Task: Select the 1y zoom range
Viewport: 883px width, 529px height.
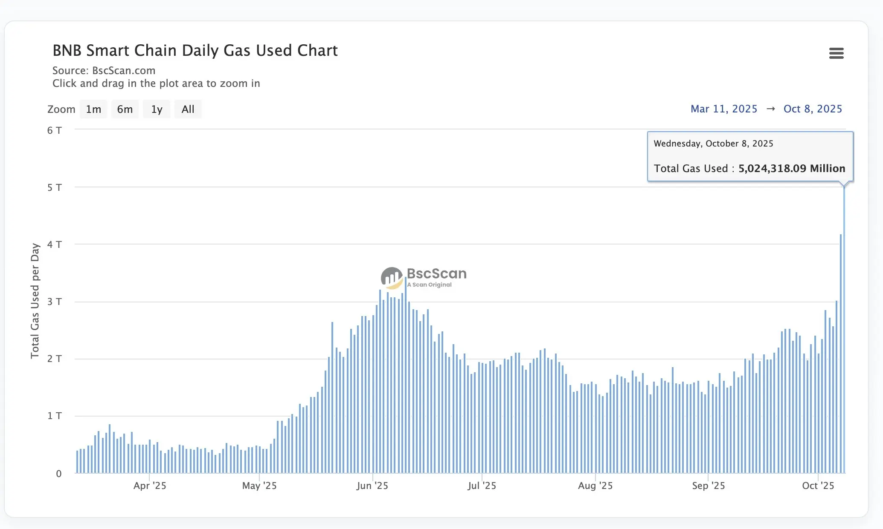Action: coord(157,109)
